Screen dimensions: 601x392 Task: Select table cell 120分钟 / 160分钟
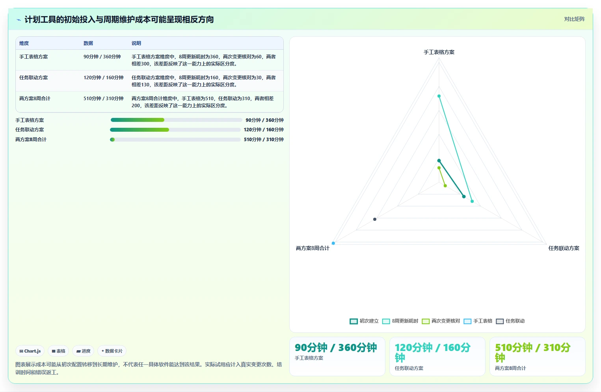[x=103, y=78]
